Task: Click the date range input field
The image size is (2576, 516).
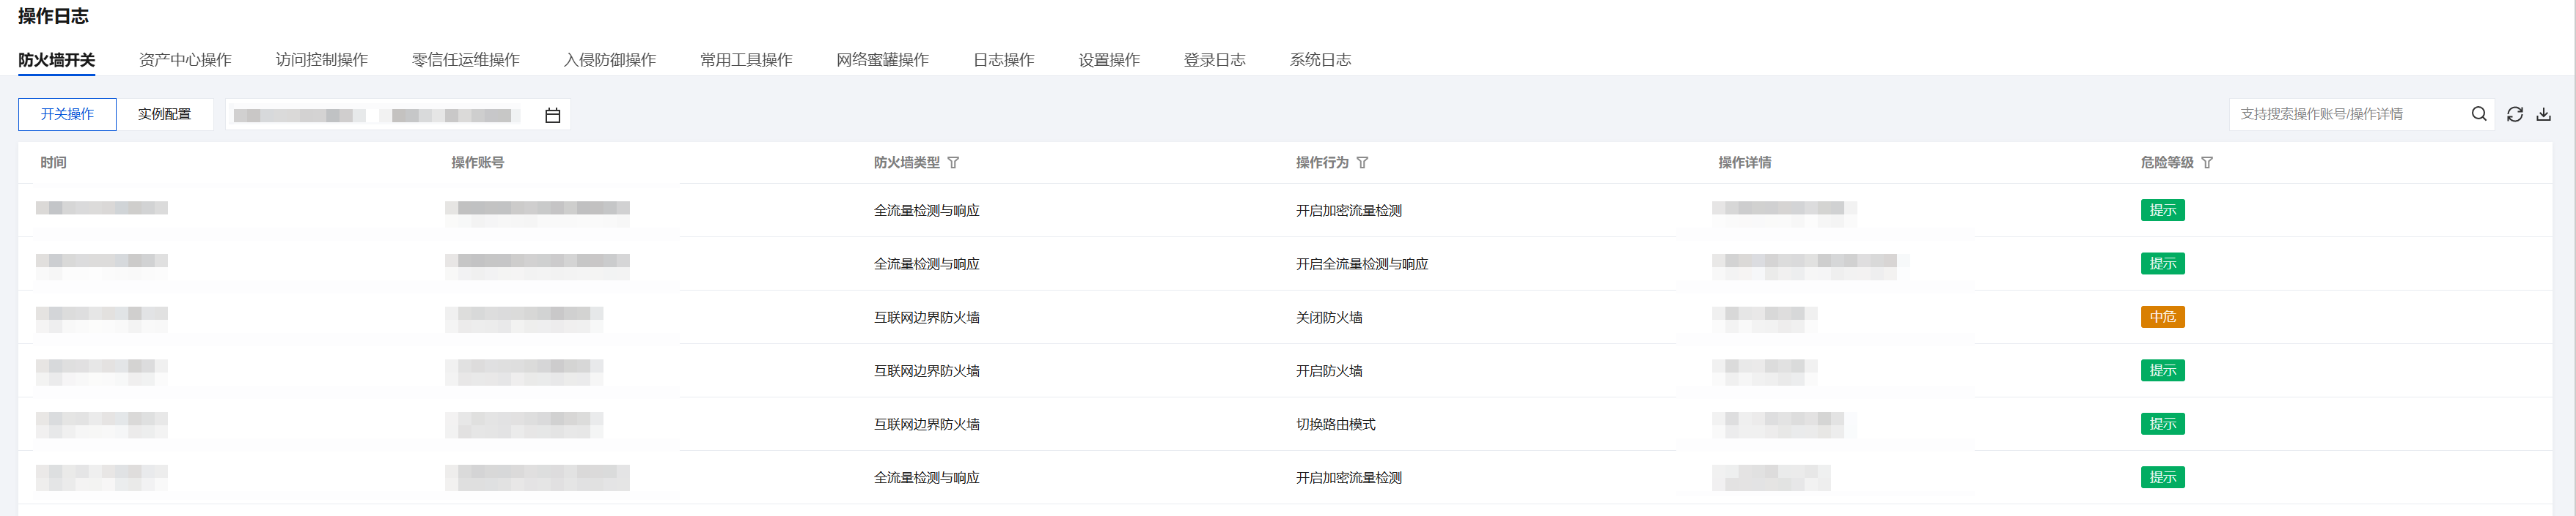Action: click(380, 116)
